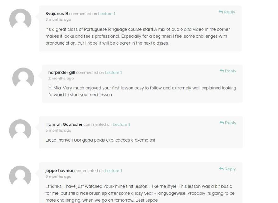This screenshot has width=278, height=203.
Task: Click reply arrow icon on harpinder gill's comment
Action: (222, 71)
